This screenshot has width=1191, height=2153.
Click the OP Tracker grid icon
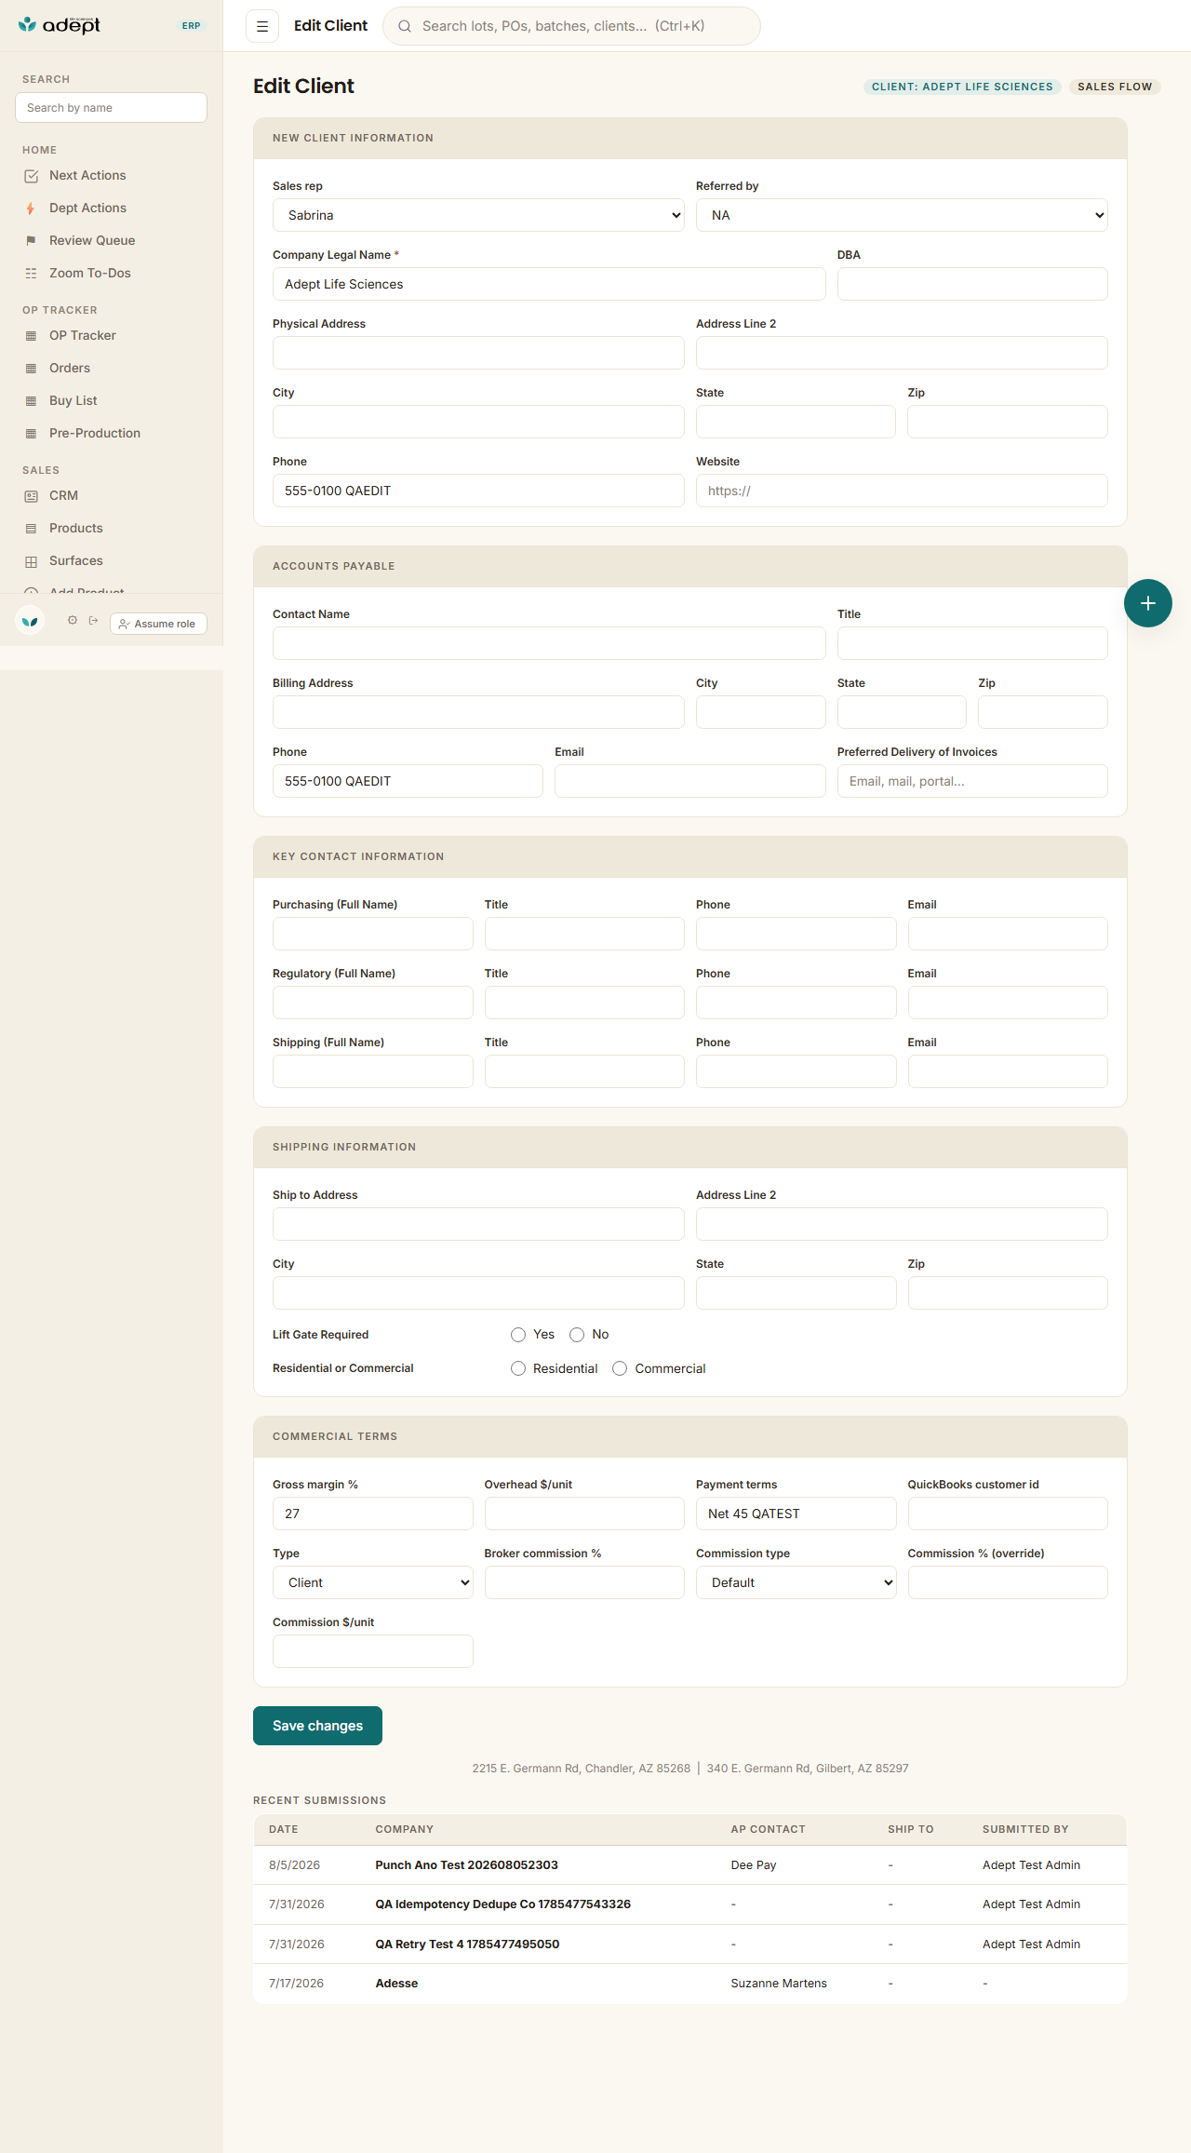(32, 336)
